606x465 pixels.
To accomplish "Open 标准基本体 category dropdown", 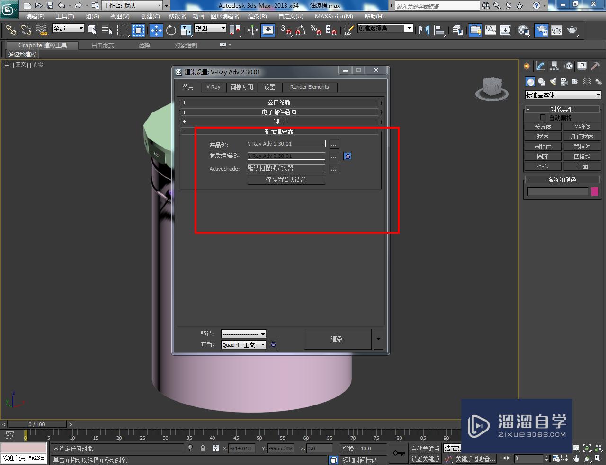I will [x=563, y=95].
